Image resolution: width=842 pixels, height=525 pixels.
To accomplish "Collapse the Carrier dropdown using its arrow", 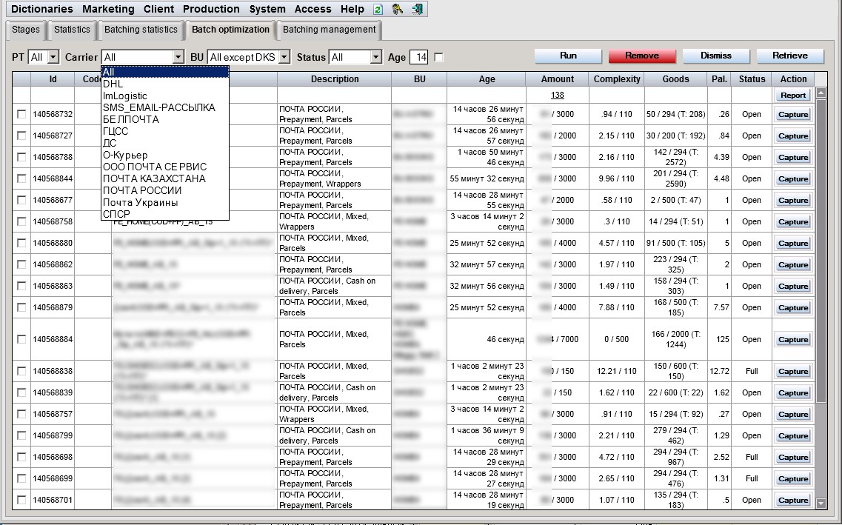I will click(178, 57).
